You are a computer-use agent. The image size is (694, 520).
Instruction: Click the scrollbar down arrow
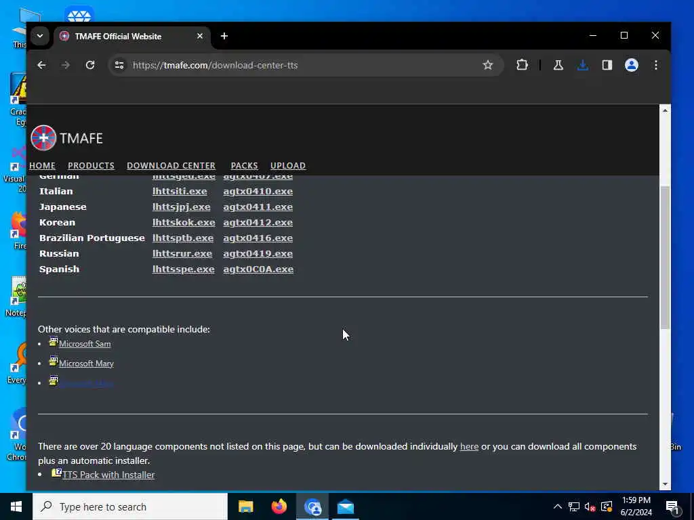point(665,484)
